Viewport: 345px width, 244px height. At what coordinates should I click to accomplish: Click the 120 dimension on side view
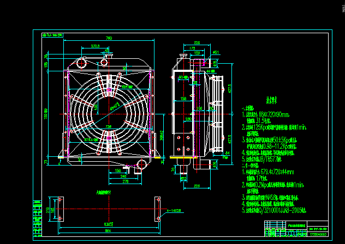[x=197, y=53]
